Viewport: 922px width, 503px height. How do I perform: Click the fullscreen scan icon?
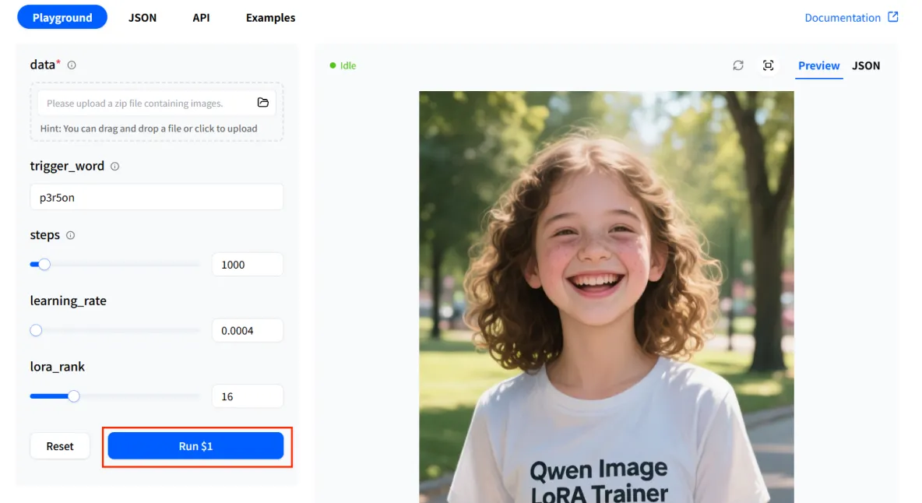[x=768, y=65]
